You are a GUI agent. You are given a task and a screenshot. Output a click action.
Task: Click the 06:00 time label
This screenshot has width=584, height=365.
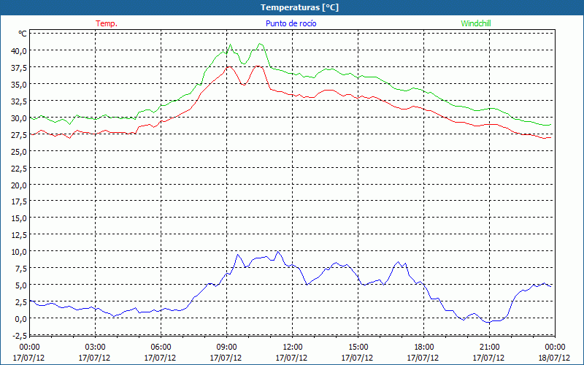(161, 347)
